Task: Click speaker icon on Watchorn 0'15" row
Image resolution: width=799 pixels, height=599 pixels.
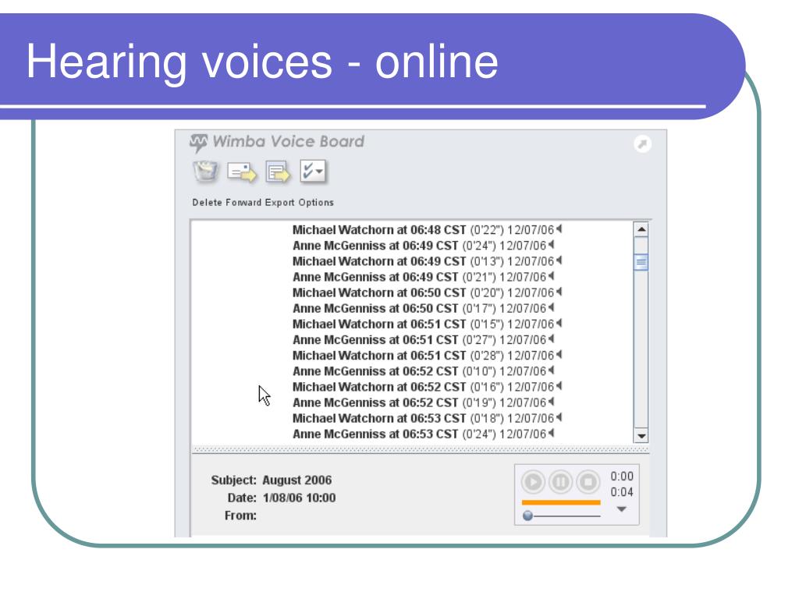Action: [x=559, y=323]
